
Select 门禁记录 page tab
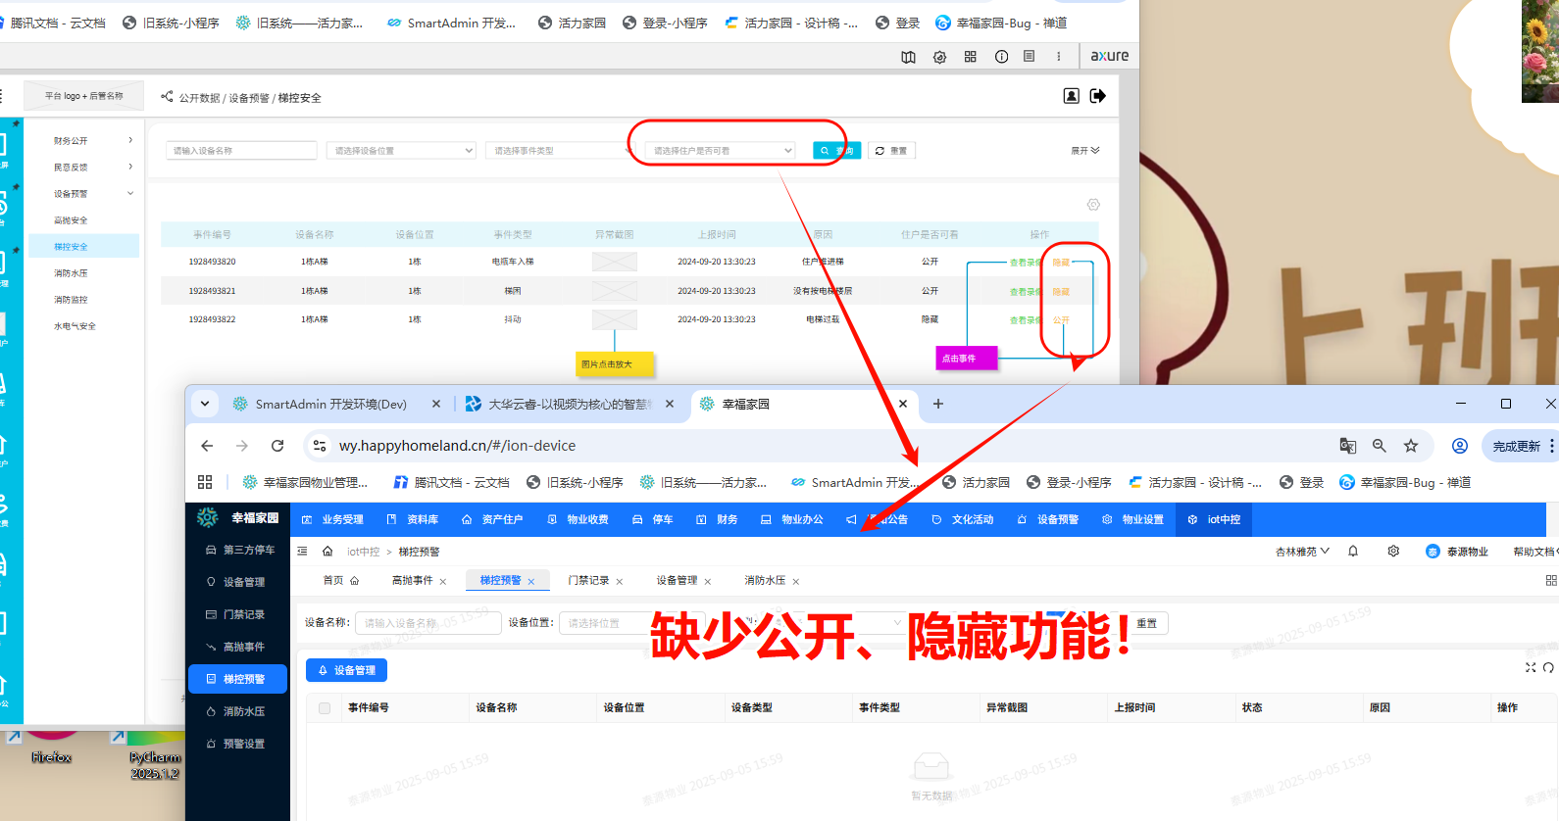click(x=588, y=581)
